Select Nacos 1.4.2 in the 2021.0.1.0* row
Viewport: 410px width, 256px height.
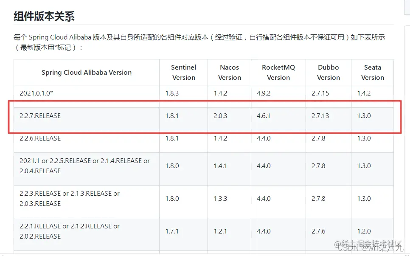(220, 93)
